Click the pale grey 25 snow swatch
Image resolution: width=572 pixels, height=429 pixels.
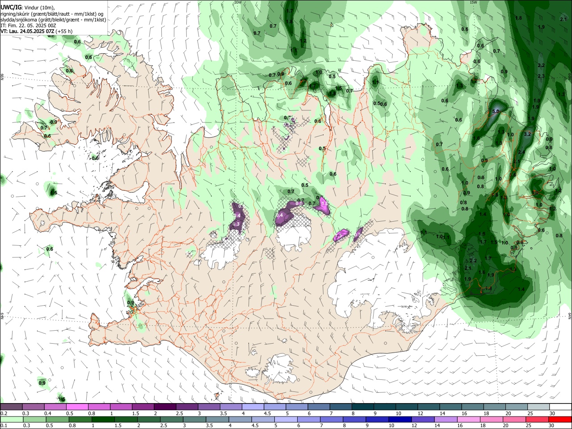pos(538,407)
